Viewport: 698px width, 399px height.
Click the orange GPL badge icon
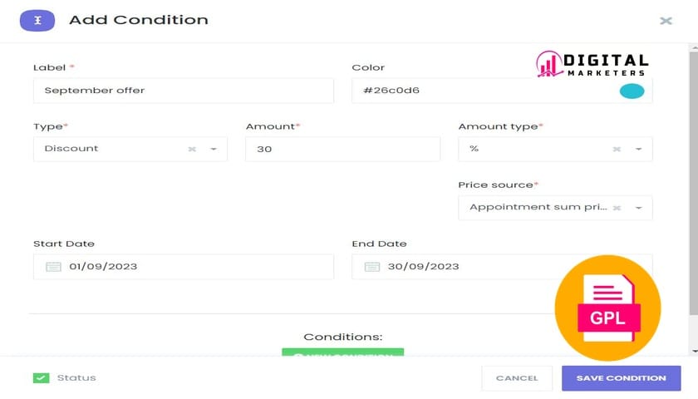pyautogui.click(x=607, y=308)
